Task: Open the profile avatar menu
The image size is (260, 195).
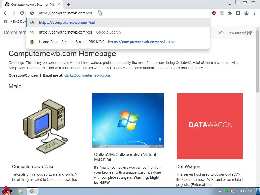Action: [x=246, y=13]
